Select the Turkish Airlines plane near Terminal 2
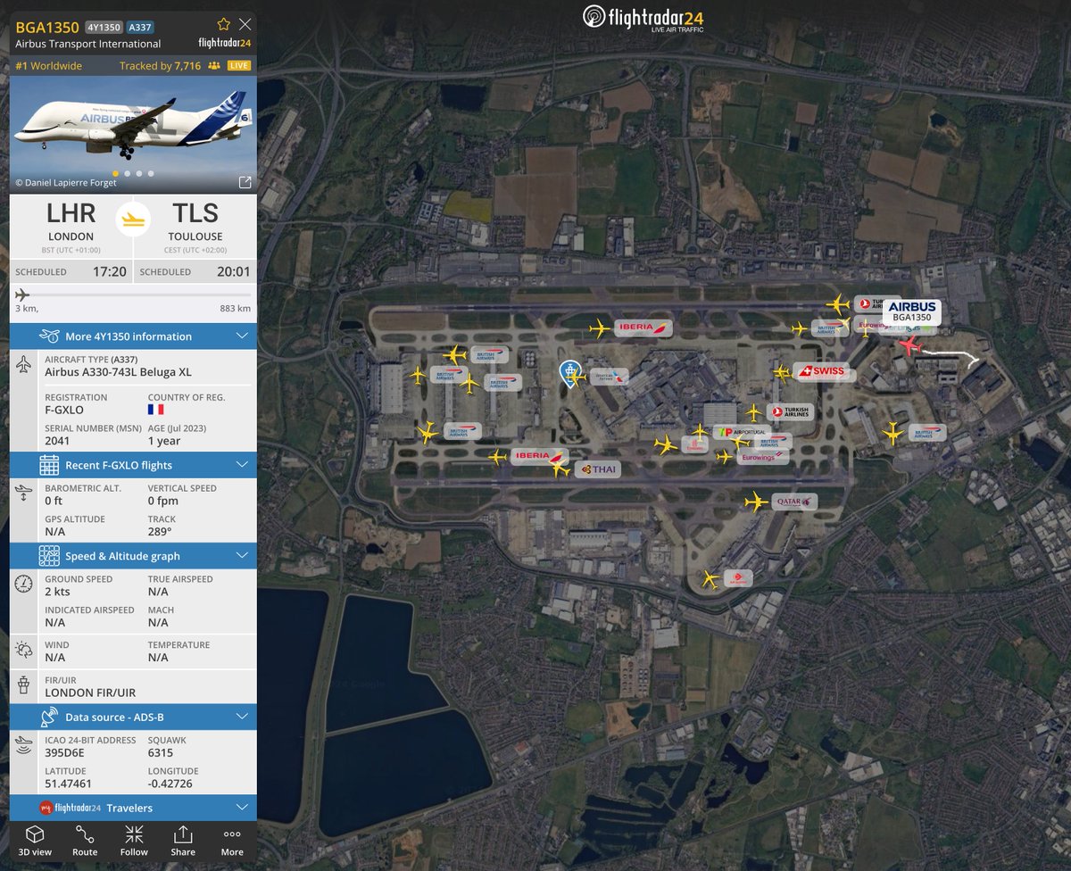The height and width of the screenshot is (871, 1071). pos(754,412)
